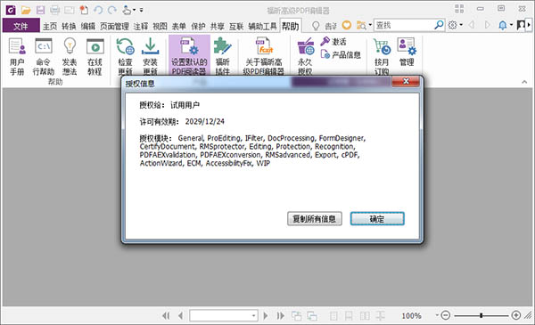The height and width of the screenshot is (325, 535).
Task: Click the license date 2029/12/24
Action: (205, 122)
